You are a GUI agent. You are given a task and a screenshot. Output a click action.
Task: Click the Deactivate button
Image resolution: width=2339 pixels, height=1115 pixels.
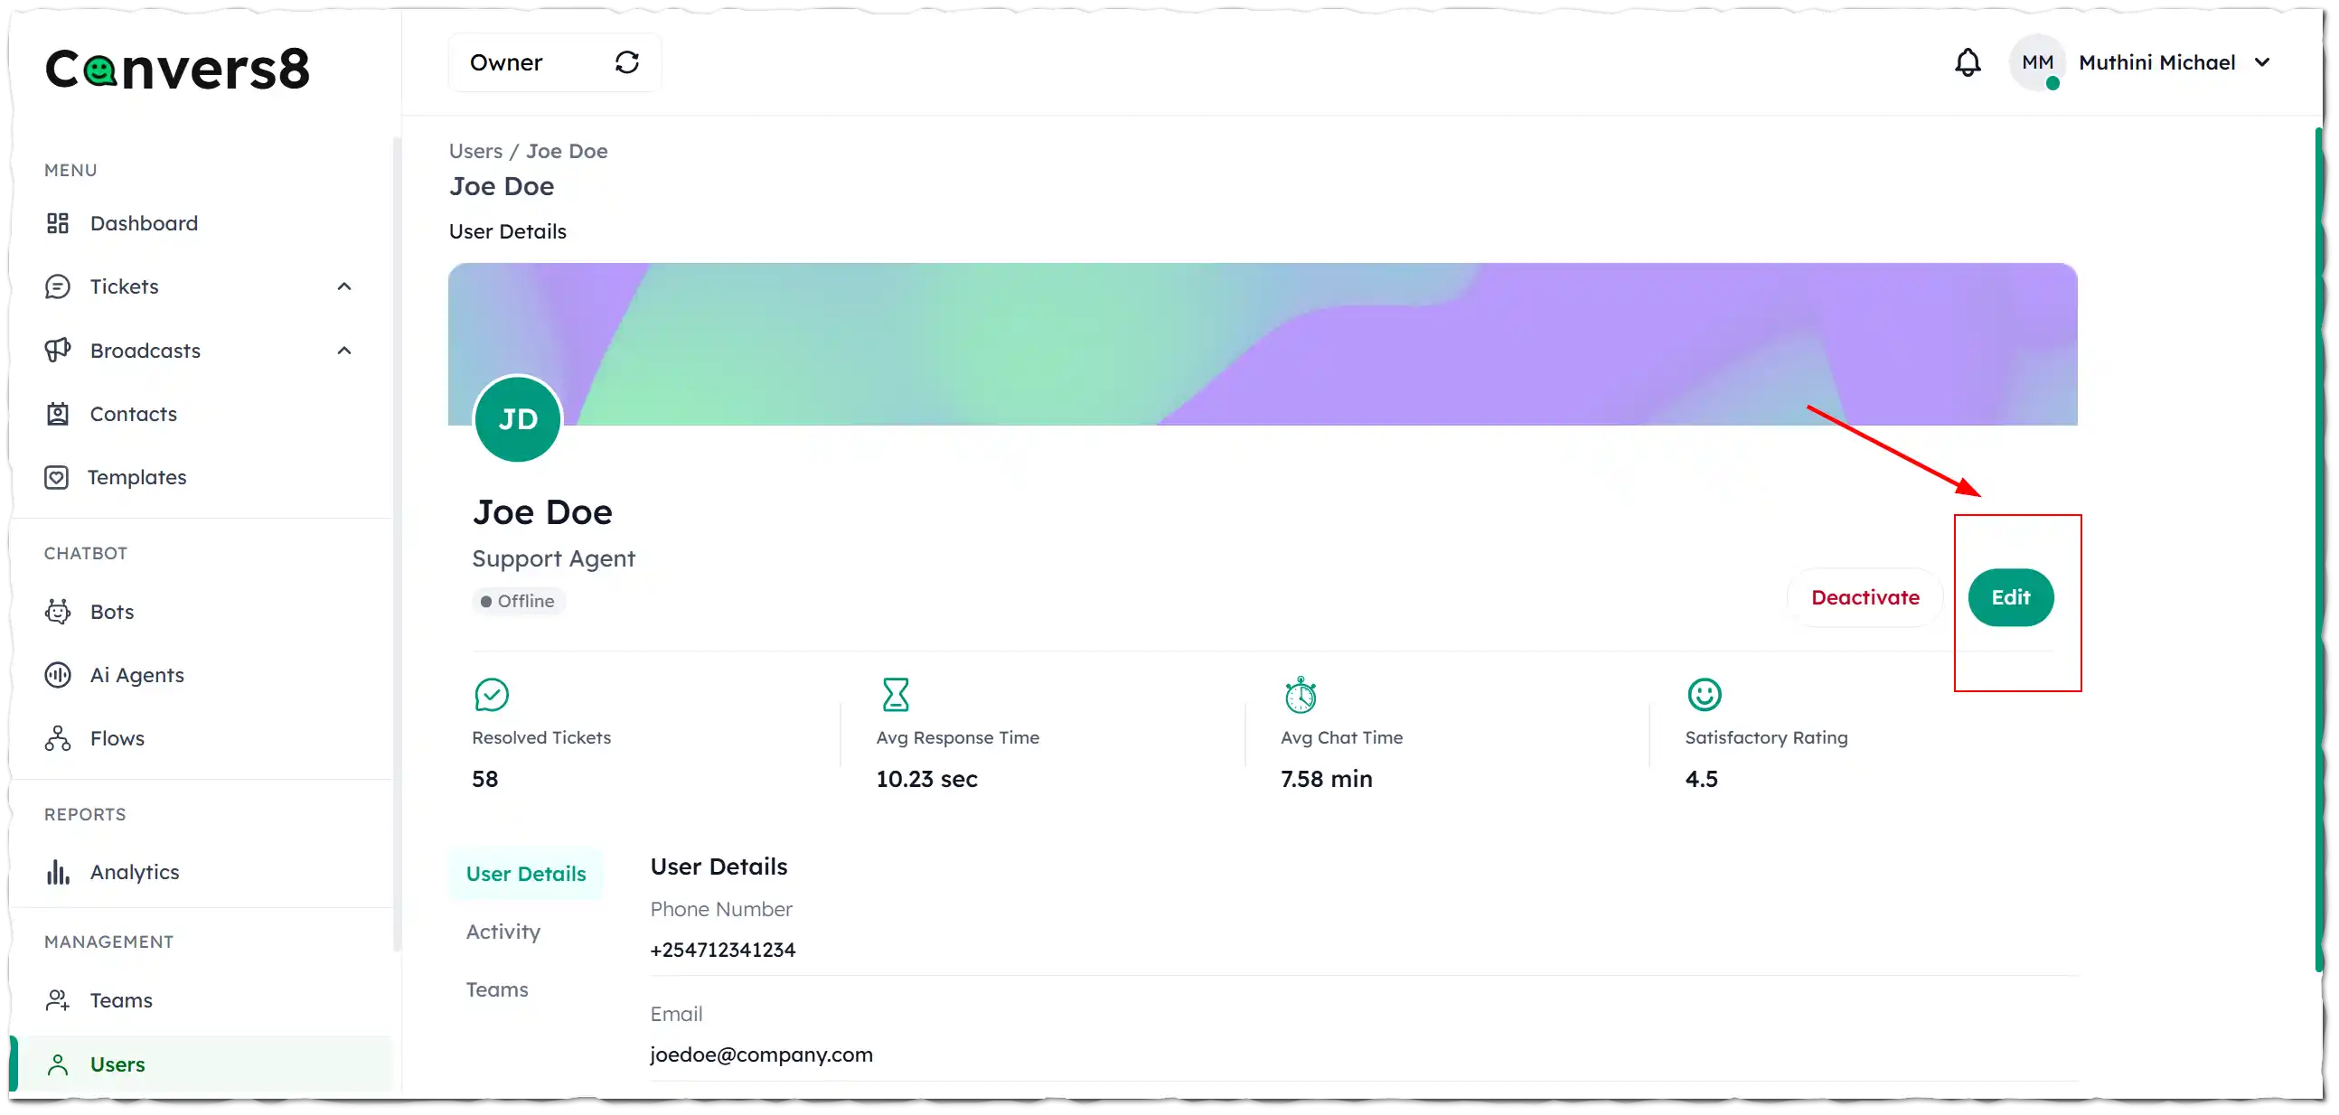coord(1865,597)
